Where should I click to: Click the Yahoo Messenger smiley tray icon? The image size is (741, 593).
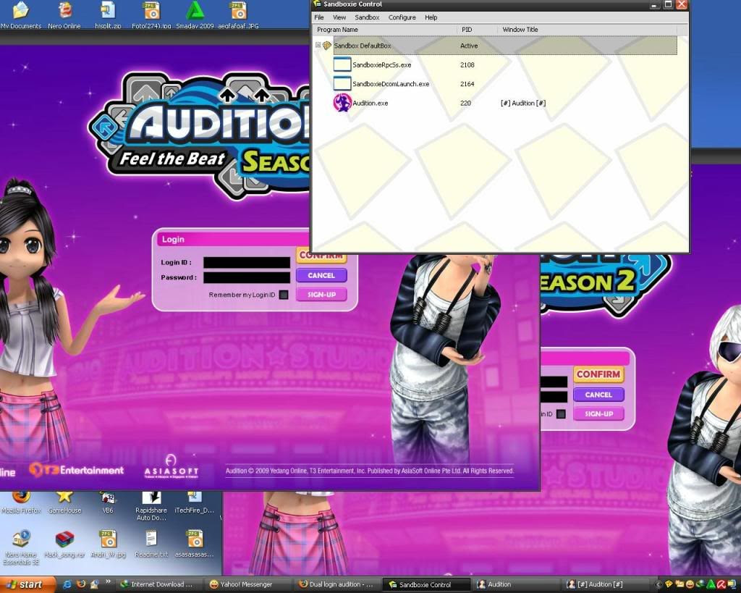(x=690, y=584)
